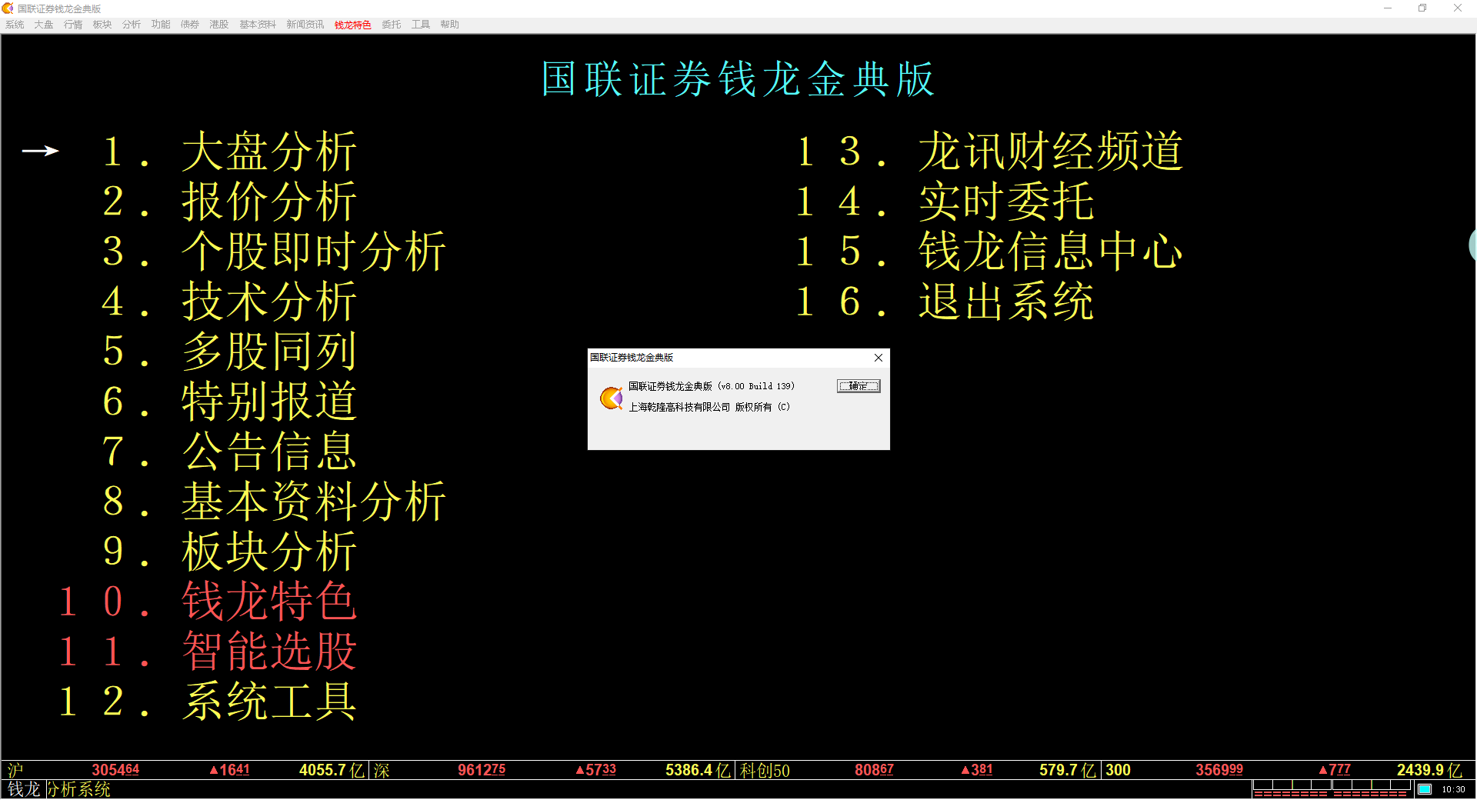Choose menu entry 8. 基本资料分析

coord(274,501)
